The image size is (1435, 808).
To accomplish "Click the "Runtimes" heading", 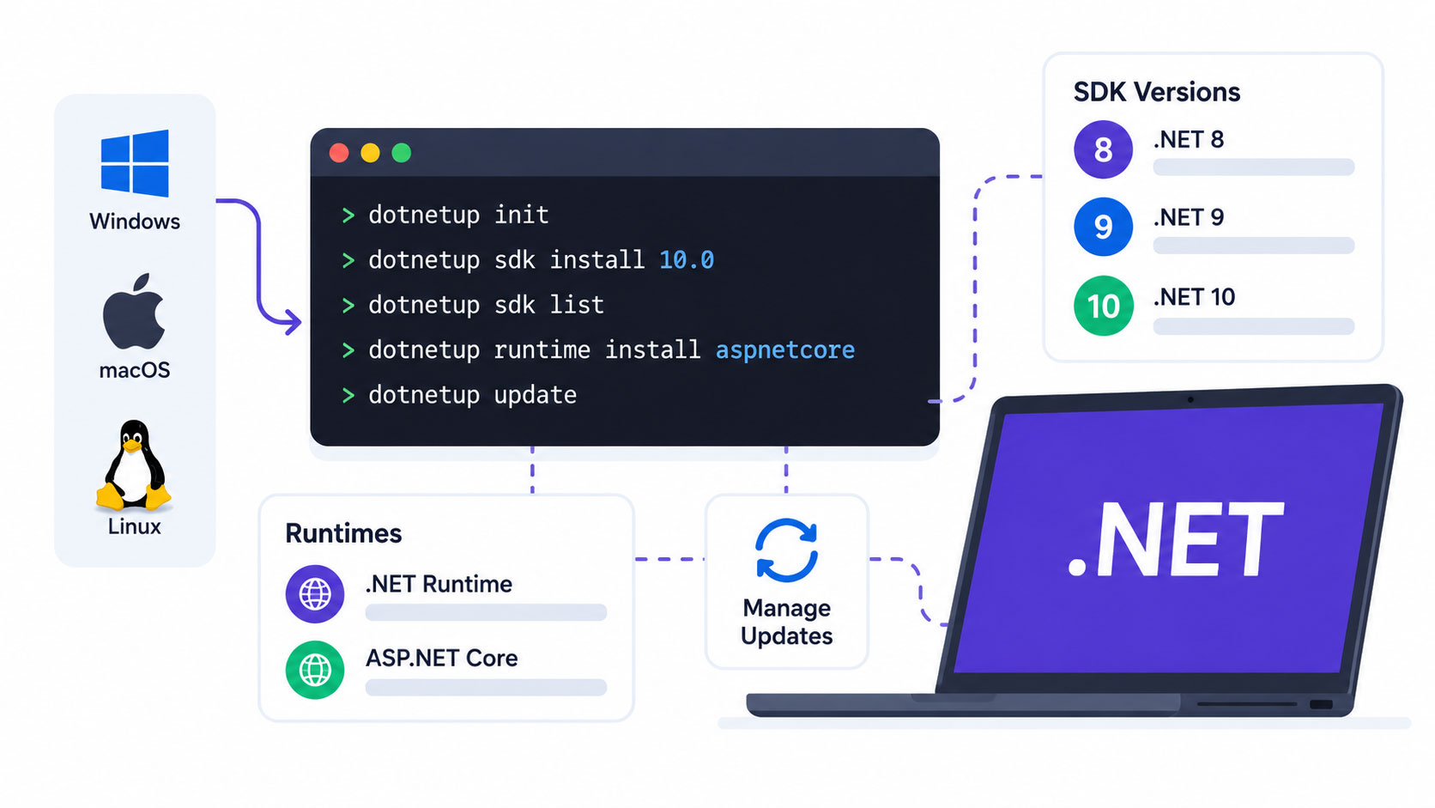I will (343, 533).
